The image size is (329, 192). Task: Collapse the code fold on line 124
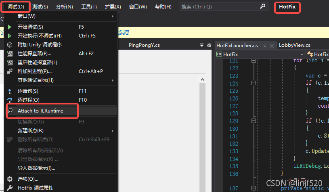[x=254, y=83]
